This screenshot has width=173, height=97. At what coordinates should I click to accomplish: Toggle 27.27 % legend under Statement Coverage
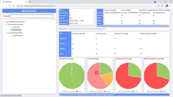pos(122,92)
